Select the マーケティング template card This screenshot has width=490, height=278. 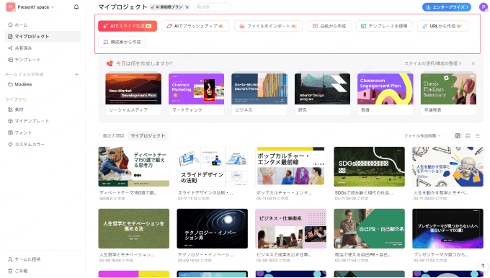click(196, 94)
